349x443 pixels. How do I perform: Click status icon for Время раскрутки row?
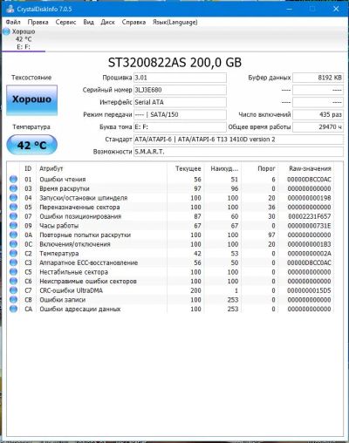13,188
